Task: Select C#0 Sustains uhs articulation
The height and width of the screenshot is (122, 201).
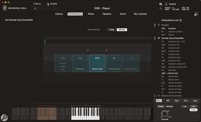Action: [170, 45]
